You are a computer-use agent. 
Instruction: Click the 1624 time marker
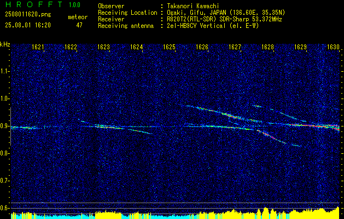[137, 47]
